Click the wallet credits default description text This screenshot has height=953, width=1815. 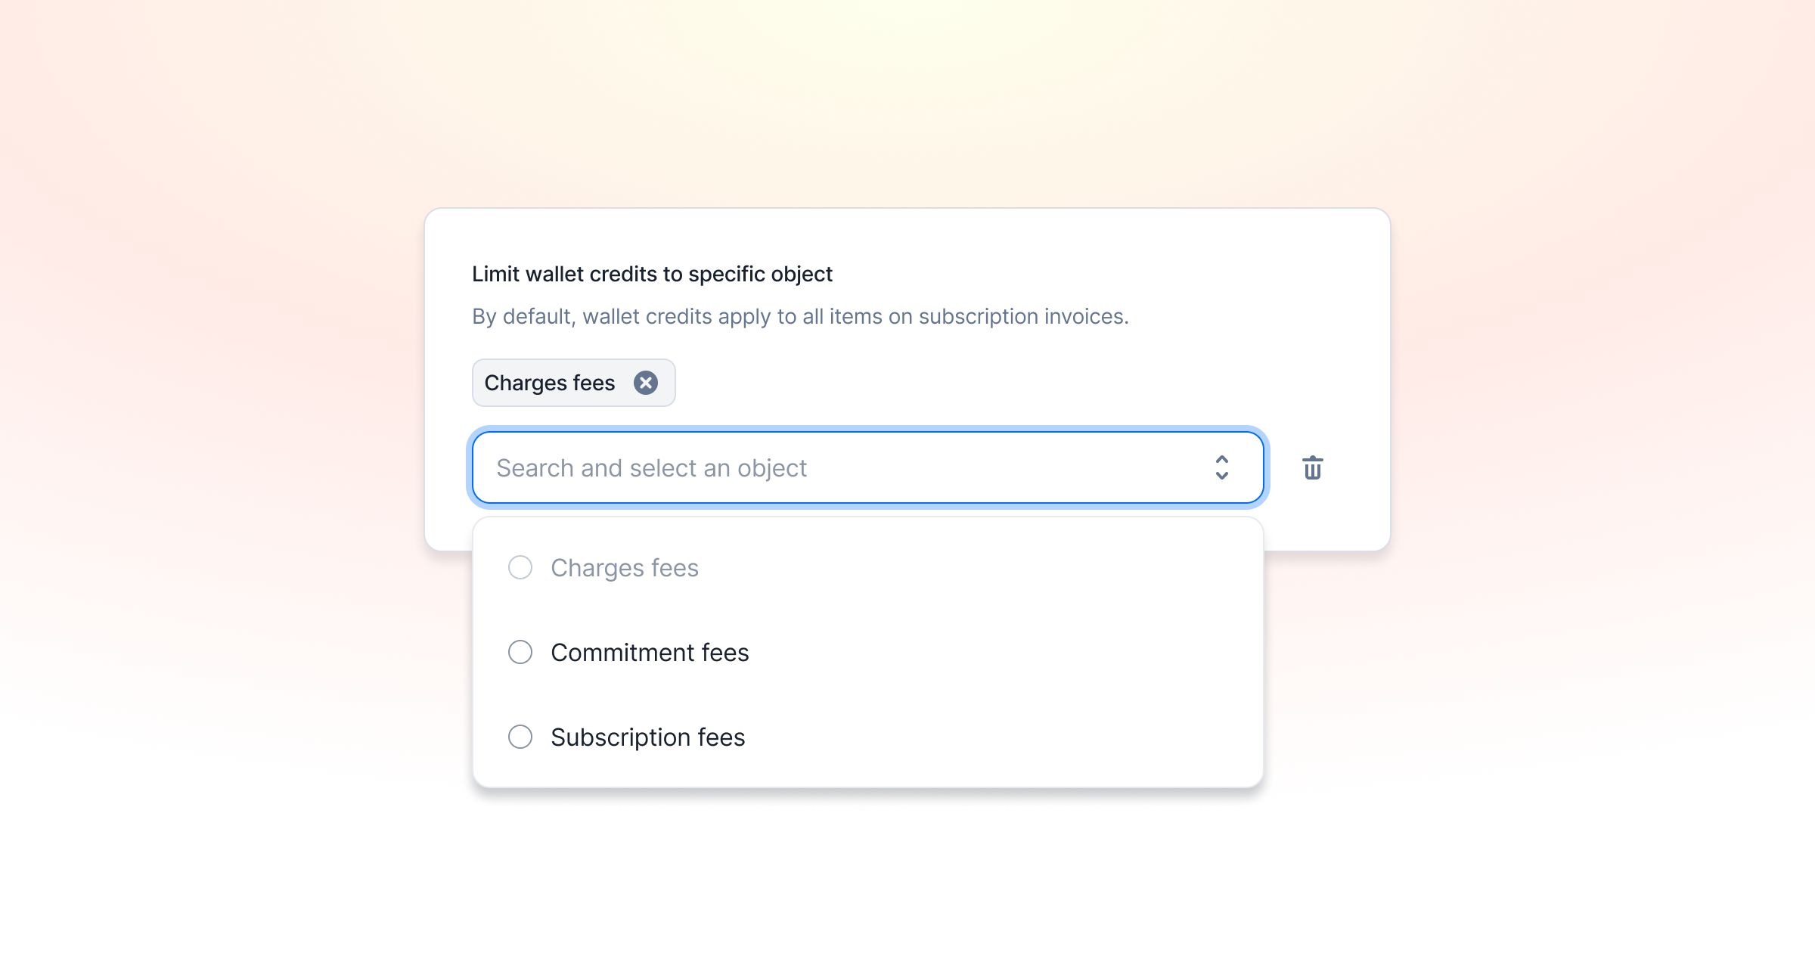point(800,316)
